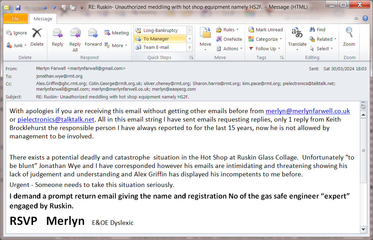The height and width of the screenshot is (240, 373).
Task: Switch to the Message tab
Action: [x=43, y=19]
